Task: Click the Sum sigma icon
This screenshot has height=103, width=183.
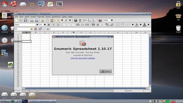Action: (x=80, y=20)
